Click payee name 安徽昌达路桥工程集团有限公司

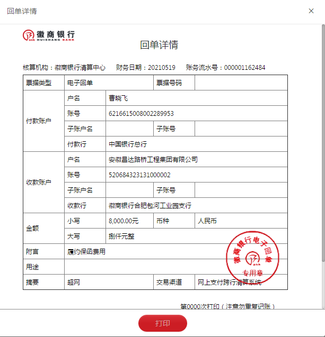pyautogui.click(x=153, y=160)
